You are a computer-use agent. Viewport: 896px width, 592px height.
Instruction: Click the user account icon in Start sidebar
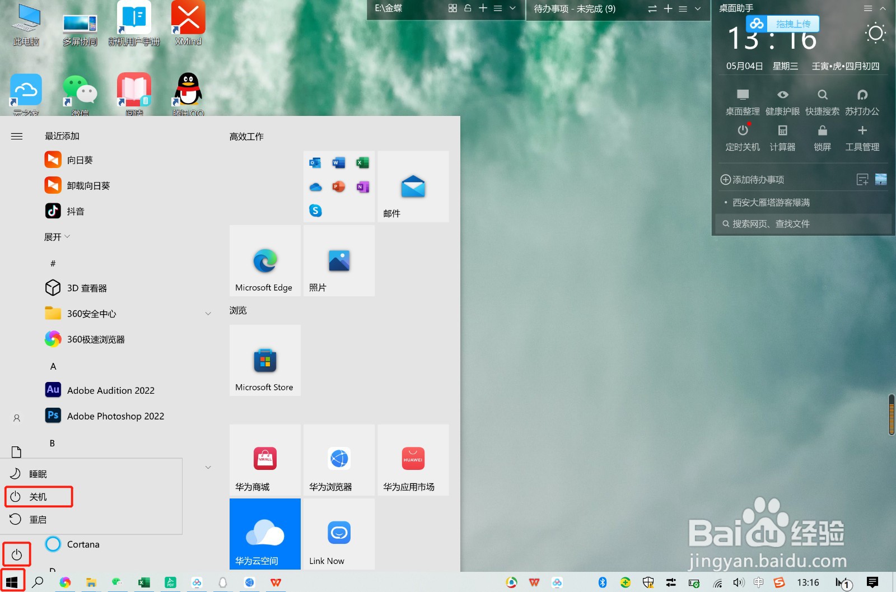click(x=17, y=418)
